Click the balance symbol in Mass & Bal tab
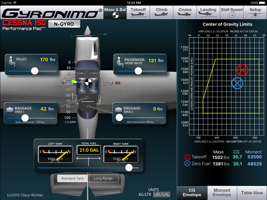 (x=116, y=16)
